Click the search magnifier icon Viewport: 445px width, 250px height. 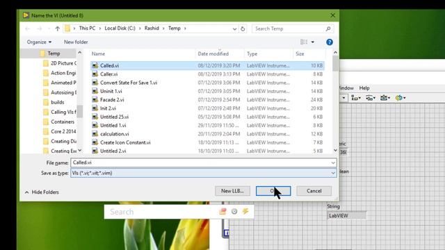tap(328, 28)
